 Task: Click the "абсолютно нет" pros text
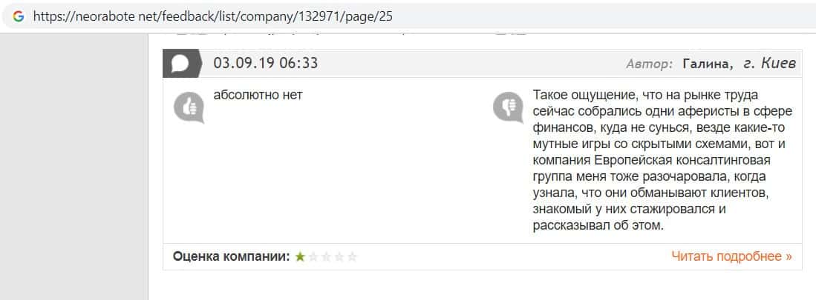pyautogui.click(x=258, y=96)
